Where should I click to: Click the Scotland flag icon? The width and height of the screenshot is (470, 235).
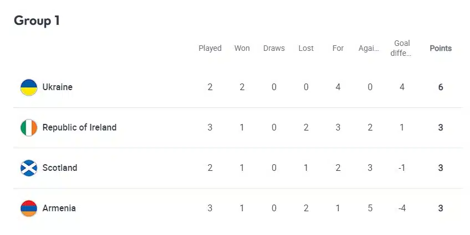(29, 168)
